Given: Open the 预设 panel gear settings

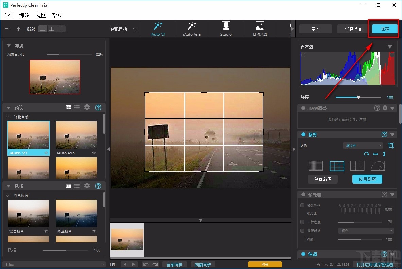Looking at the screenshot, I should (x=87, y=108).
